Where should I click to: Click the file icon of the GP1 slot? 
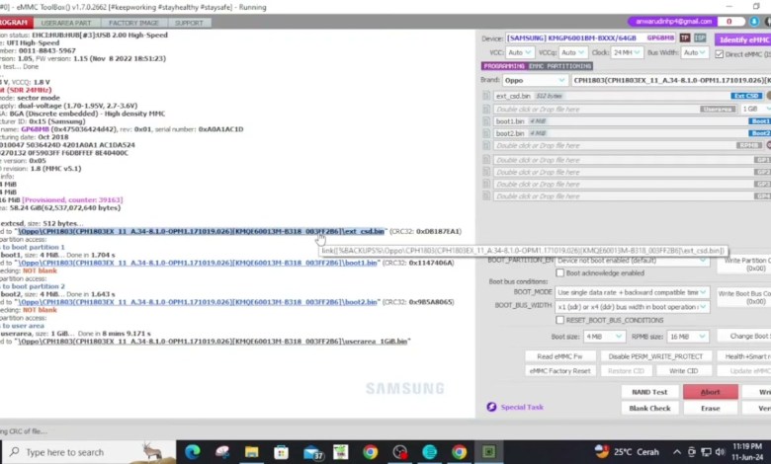tap(486, 160)
